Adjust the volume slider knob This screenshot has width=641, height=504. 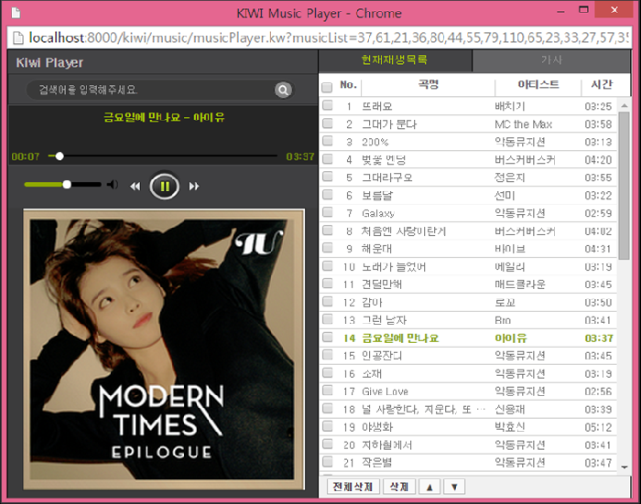[67, 185]
